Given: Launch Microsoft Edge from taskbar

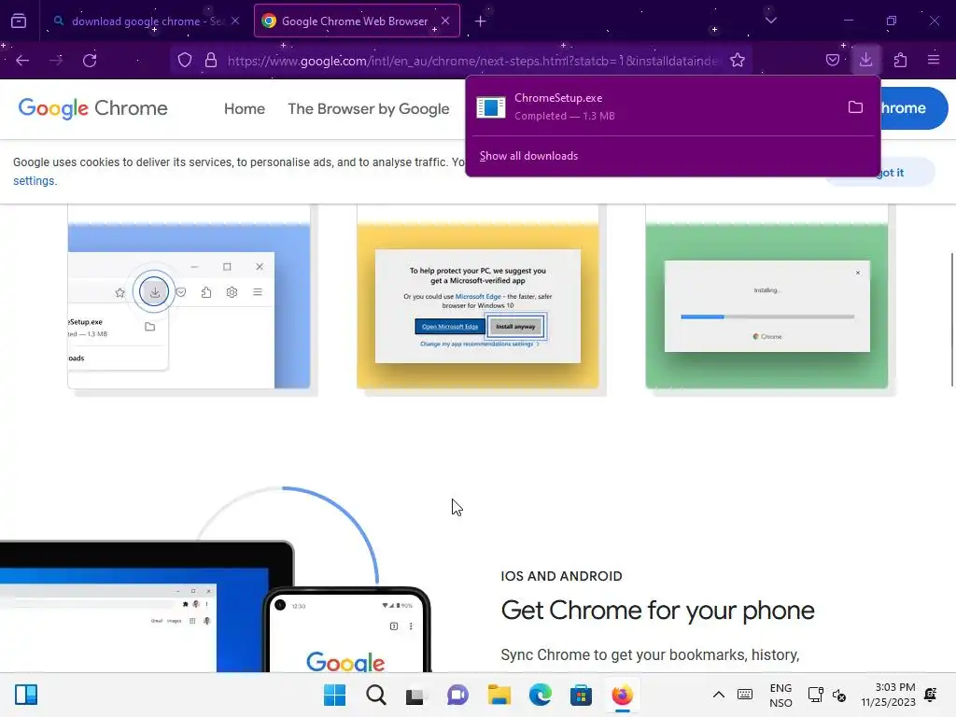Looking at the screenshot, I should [541, 695].
